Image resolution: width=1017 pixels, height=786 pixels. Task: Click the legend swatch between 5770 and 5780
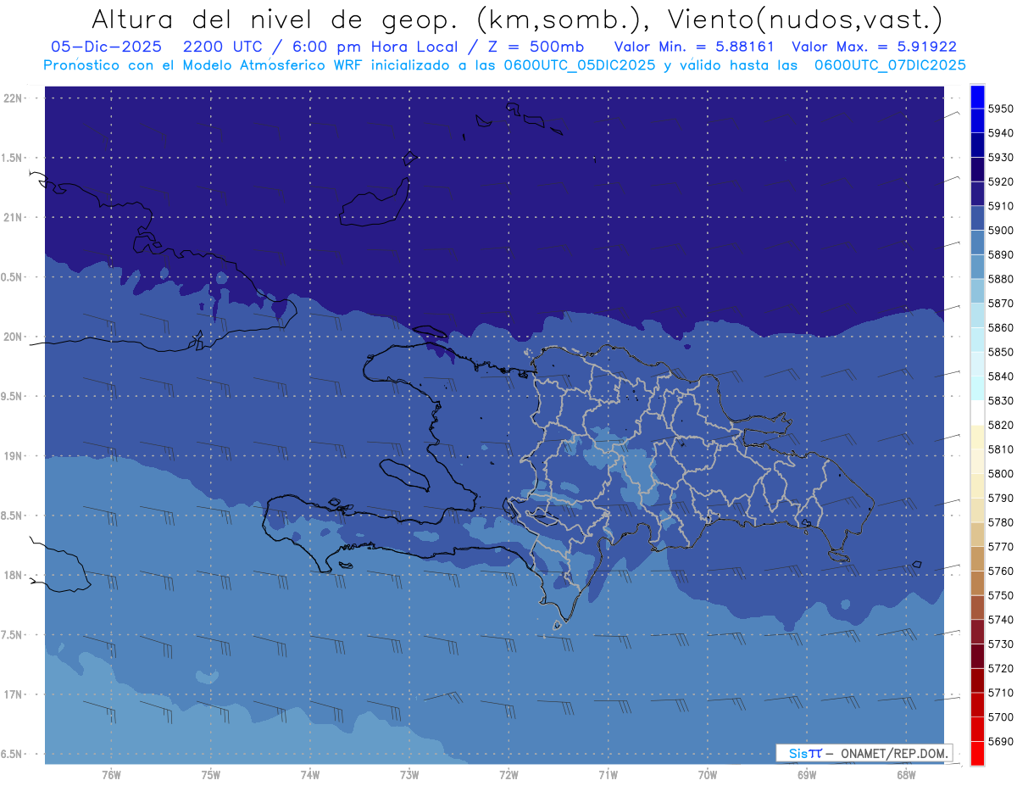pyautogui.click(x=977, y=534)
